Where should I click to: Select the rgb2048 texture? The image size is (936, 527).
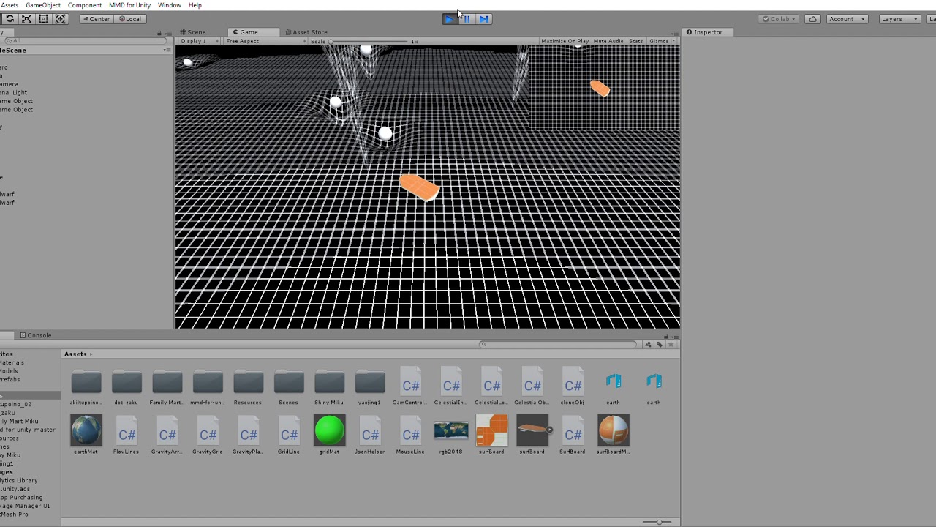[x=450, y=435]
